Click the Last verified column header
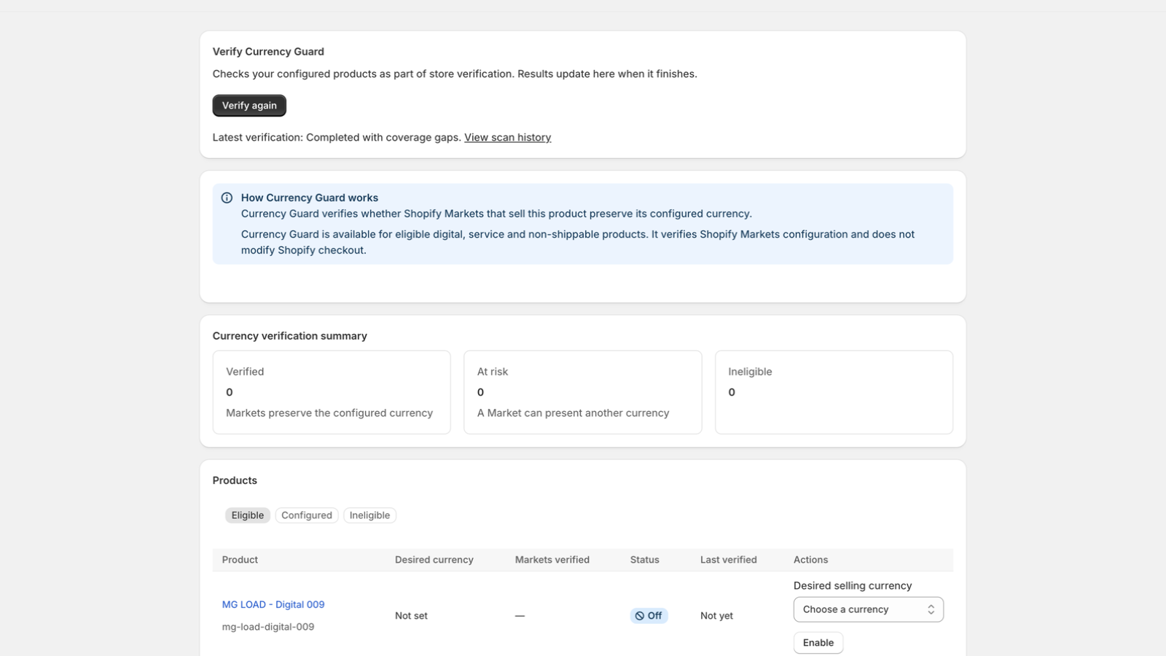Image resolution: width=1166 pixels, height=656 pixels. [x=729, y=560]
